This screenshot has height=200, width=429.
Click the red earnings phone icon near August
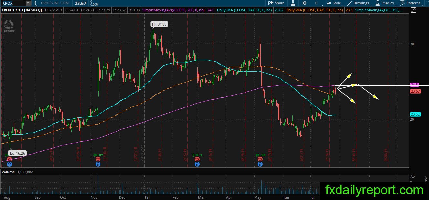(9, 159)
